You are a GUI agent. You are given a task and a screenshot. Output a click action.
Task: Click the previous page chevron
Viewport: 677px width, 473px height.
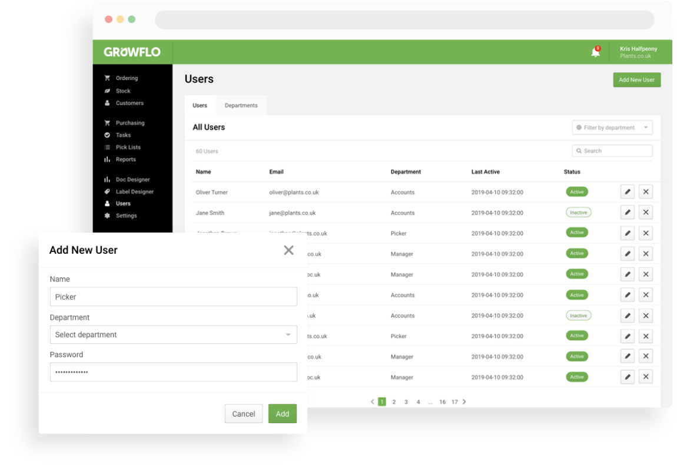[372, 402]
